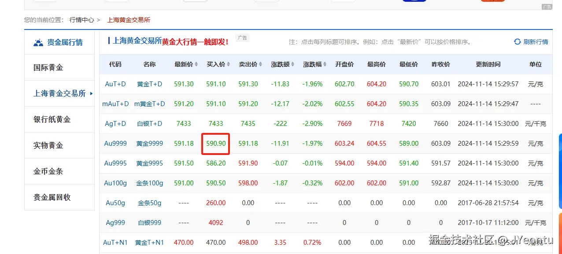Open the 黄金9995 name link

[150, 163]
